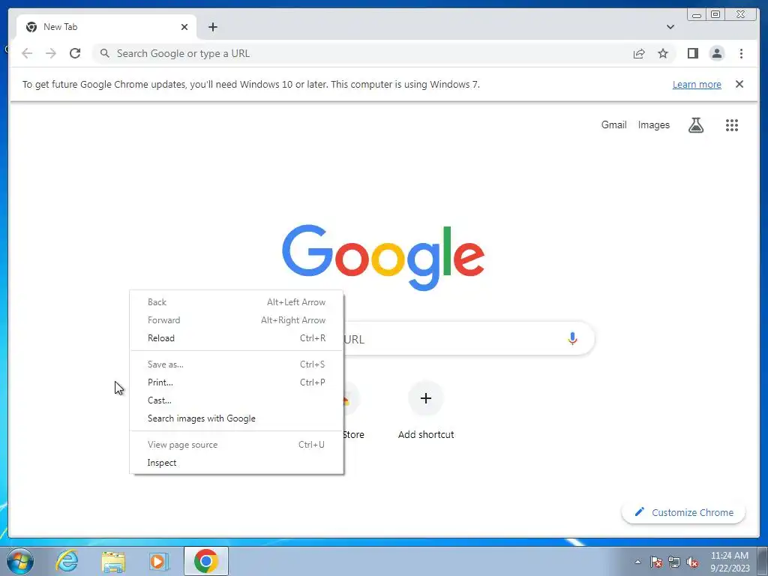Click View page source entry
The height and width of the screenshot is (576, 768).
[x=236, y=444]
